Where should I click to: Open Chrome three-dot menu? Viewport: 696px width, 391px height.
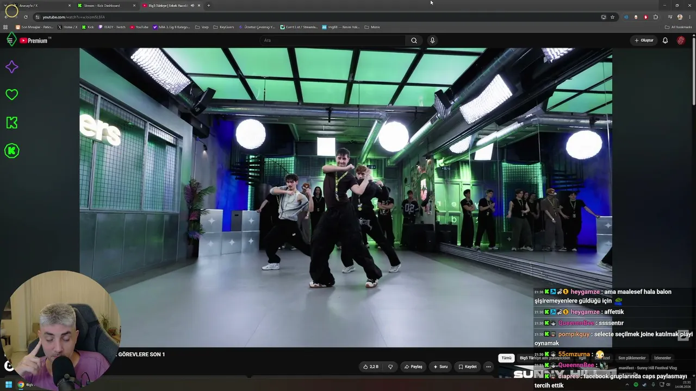click(x=689, y=17)
